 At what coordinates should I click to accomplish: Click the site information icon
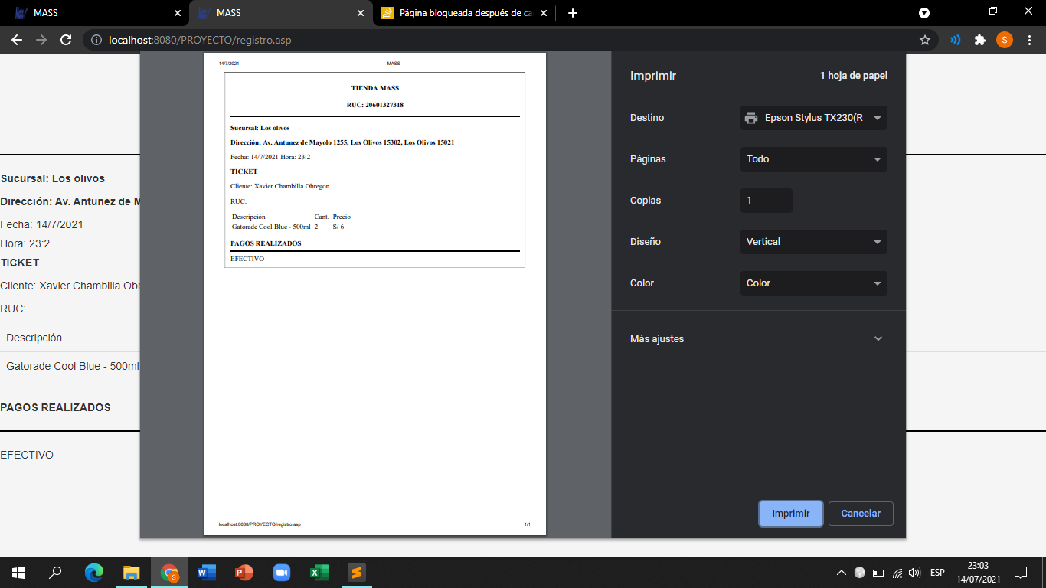pos(96,40)
